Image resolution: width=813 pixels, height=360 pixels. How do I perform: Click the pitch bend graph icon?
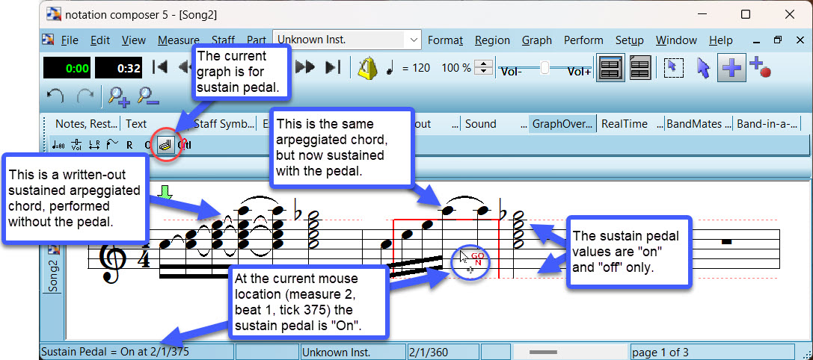click(x=111, y=145)
